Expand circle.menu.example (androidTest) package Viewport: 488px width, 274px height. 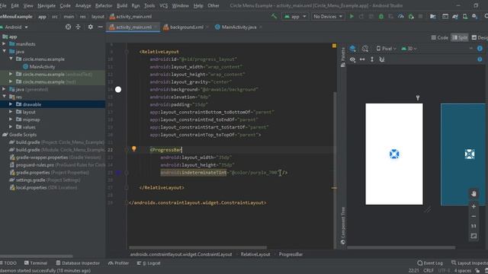11,74
